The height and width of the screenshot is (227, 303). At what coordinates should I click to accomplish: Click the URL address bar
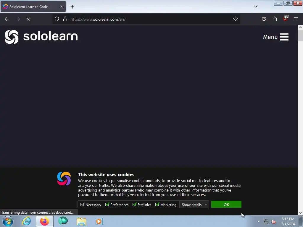pos(147,19)
